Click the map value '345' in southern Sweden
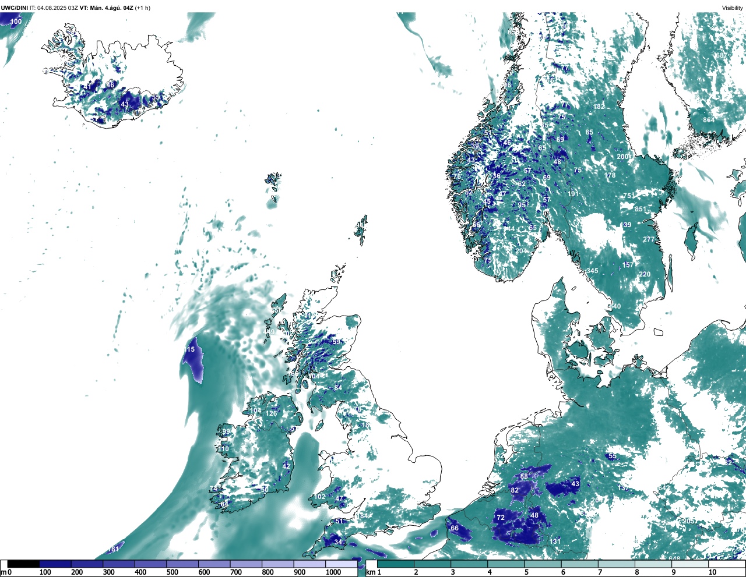This screenshot has height=577, width=746. [592, 271]
